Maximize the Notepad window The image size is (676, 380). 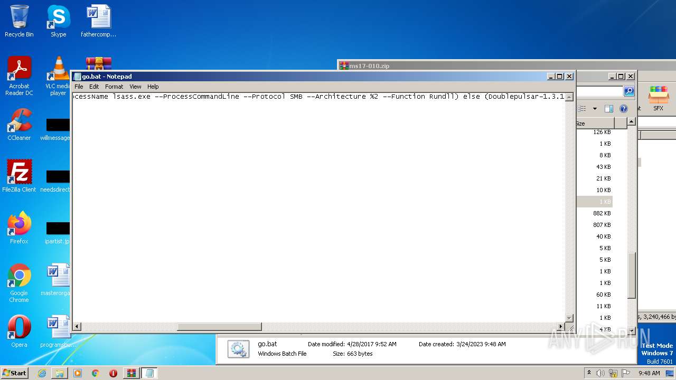coord(560,77)
